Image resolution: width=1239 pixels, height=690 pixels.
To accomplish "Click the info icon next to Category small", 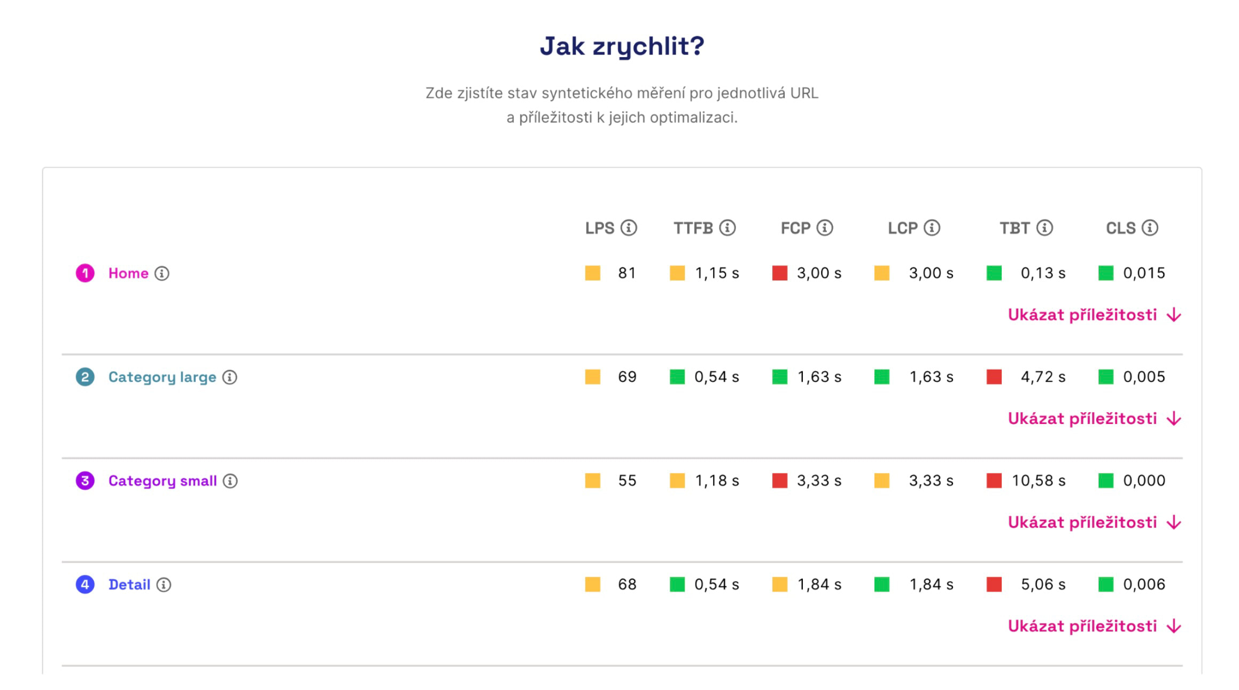I will pyautogui.click(x=230, y=481).
